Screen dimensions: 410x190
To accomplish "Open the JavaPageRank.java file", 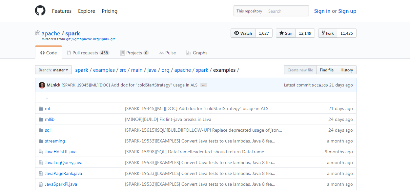I will pyautogui.click(x=63, y=173).
